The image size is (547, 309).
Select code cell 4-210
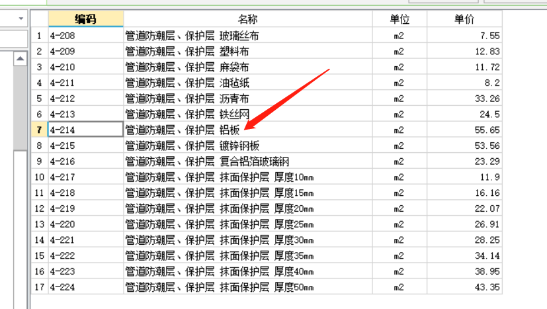[x=86, y=67]
